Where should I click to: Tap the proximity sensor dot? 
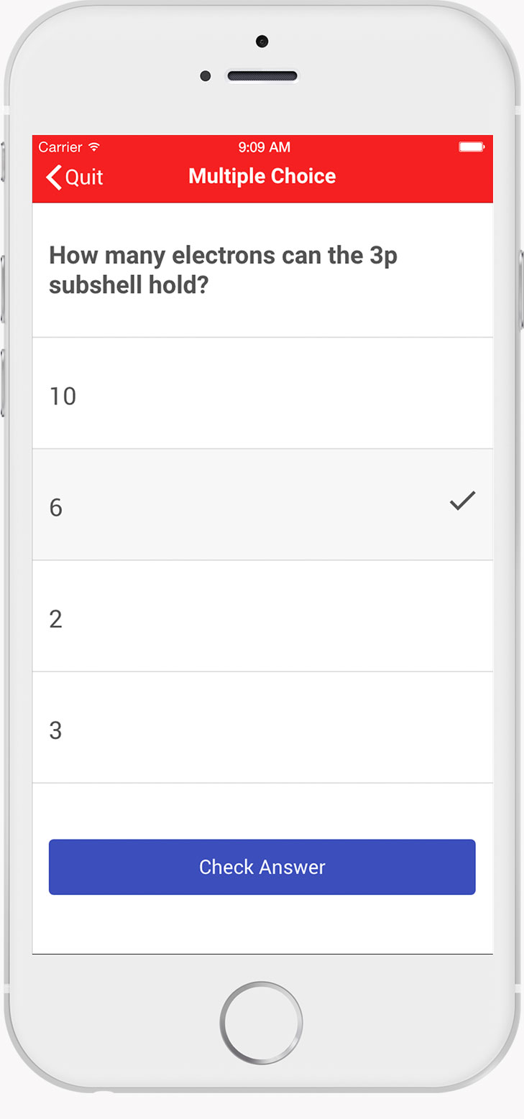pos(206,76)
